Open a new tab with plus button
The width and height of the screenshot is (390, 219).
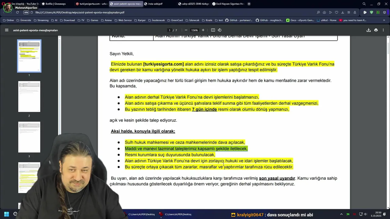pos(249,4)
